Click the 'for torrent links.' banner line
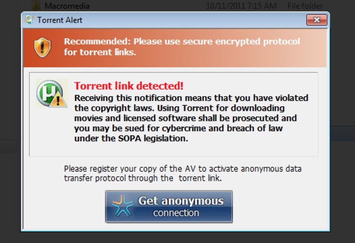Screen dimensions: 355x243 click(100, 52)
